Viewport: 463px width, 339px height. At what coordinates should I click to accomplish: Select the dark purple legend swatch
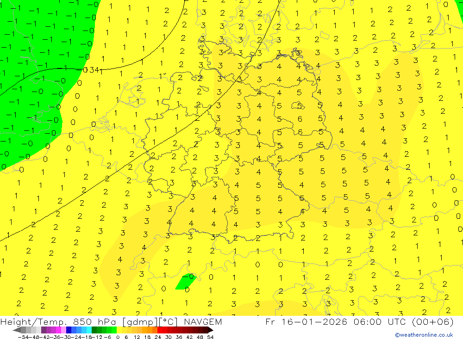coord(44,330)
